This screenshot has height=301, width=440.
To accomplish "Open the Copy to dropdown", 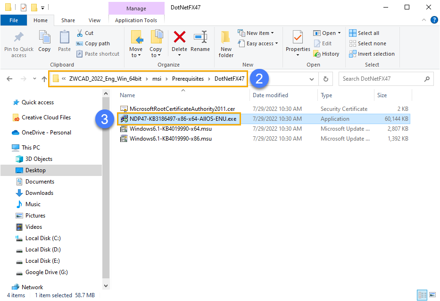I will click(156, 44).
